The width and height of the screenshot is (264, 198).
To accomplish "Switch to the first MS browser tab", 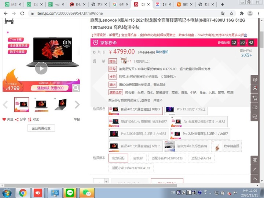I will (13, 4).
